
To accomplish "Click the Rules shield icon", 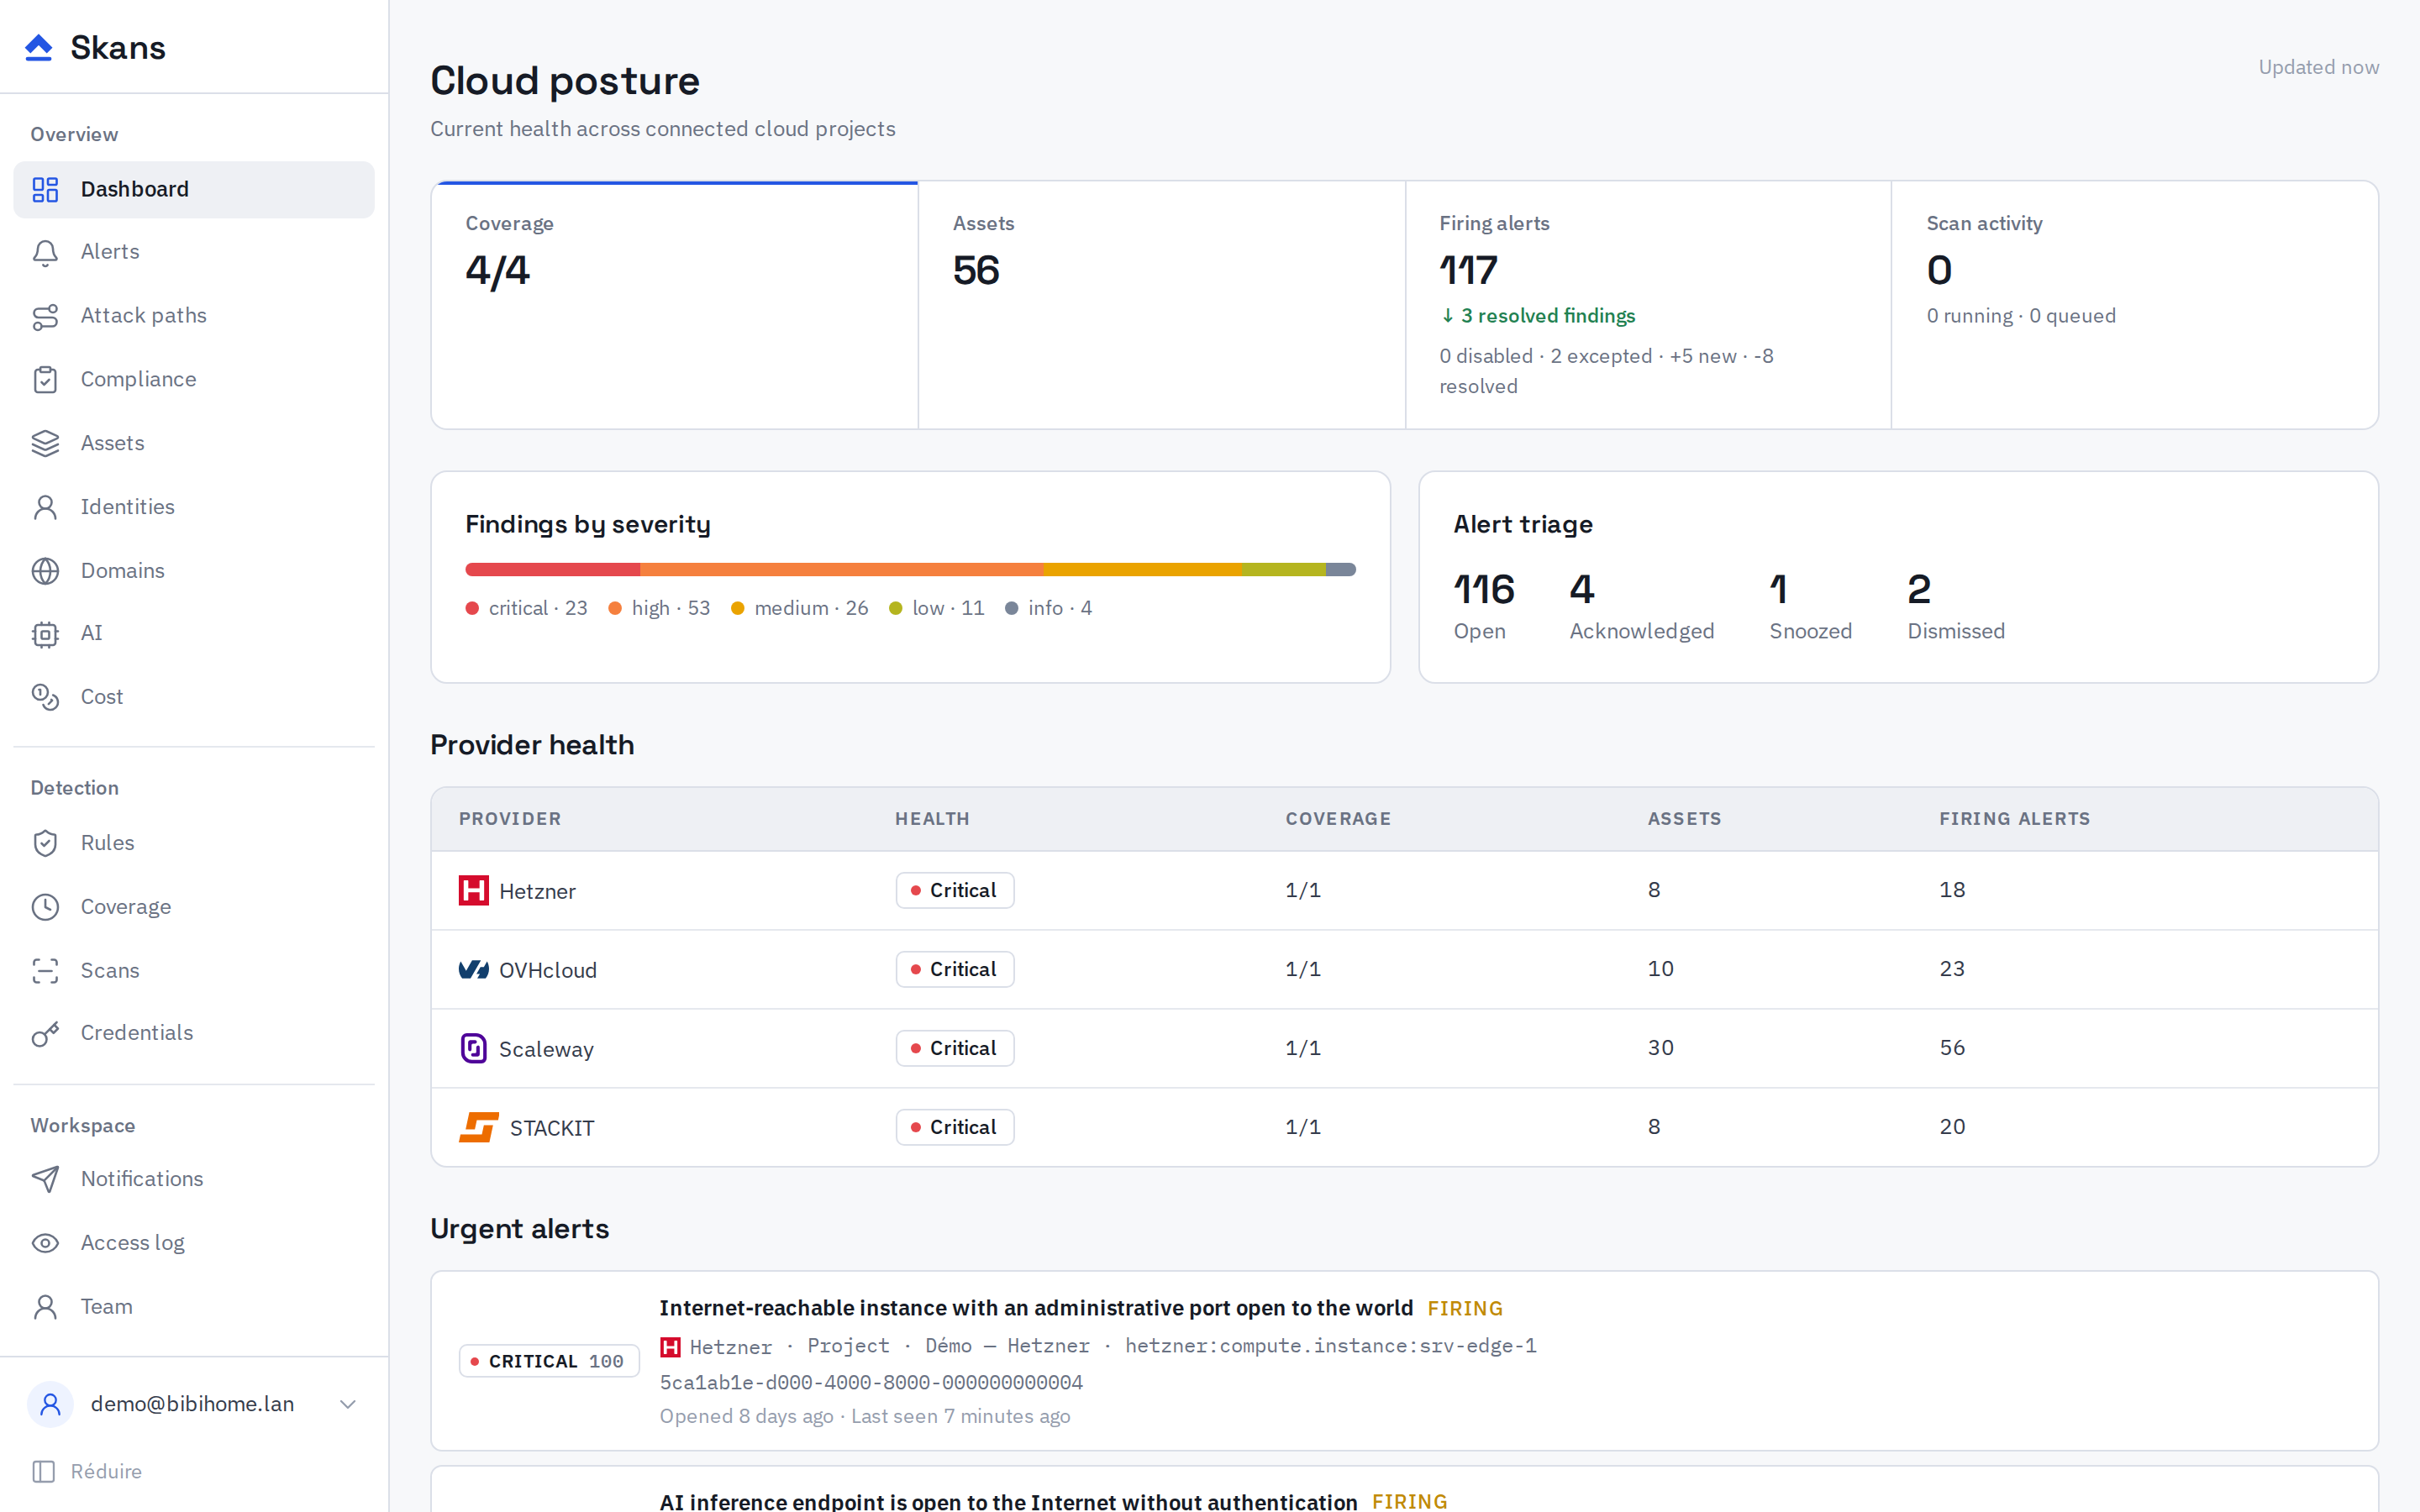I will [45, 843].
